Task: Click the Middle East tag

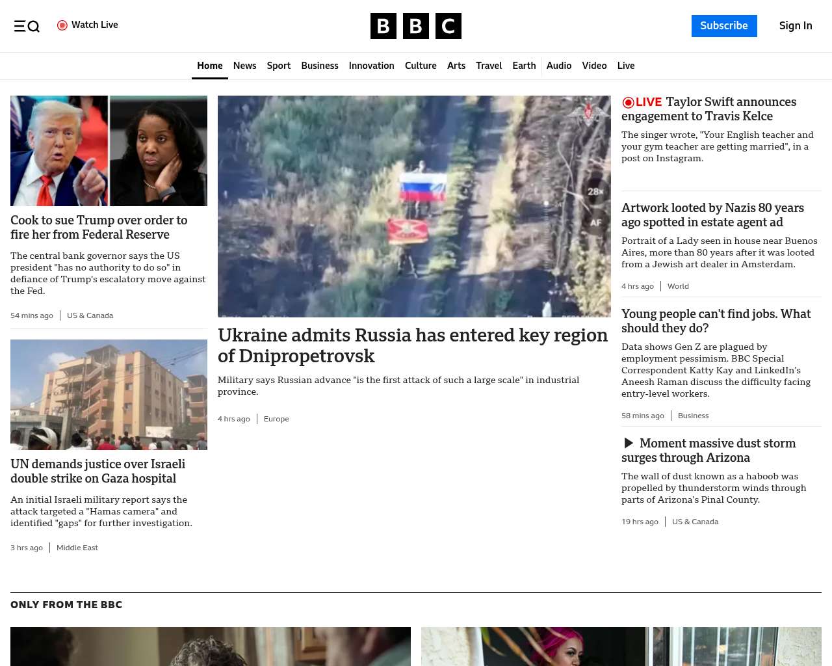Action: (77, 548)
